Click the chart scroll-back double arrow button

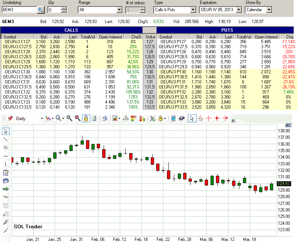click(289, 125)
